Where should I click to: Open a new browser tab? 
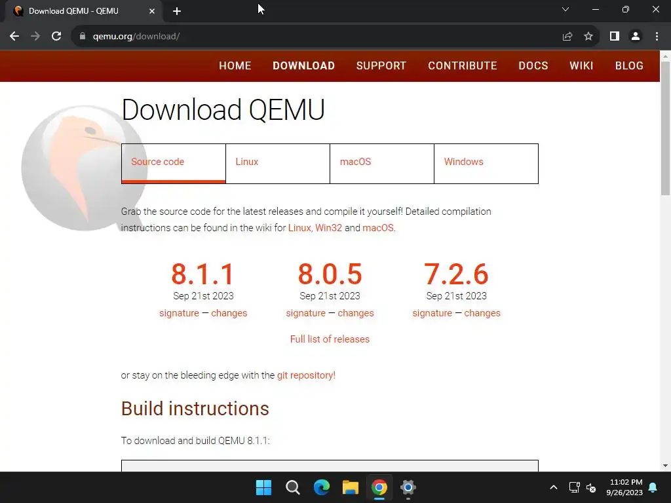(x=177, y=11)
